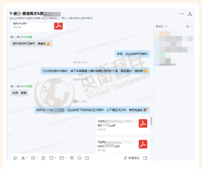Click the message 收到，这边安排补件操作
Screen dimensions: 202x169
coord(132,54)
